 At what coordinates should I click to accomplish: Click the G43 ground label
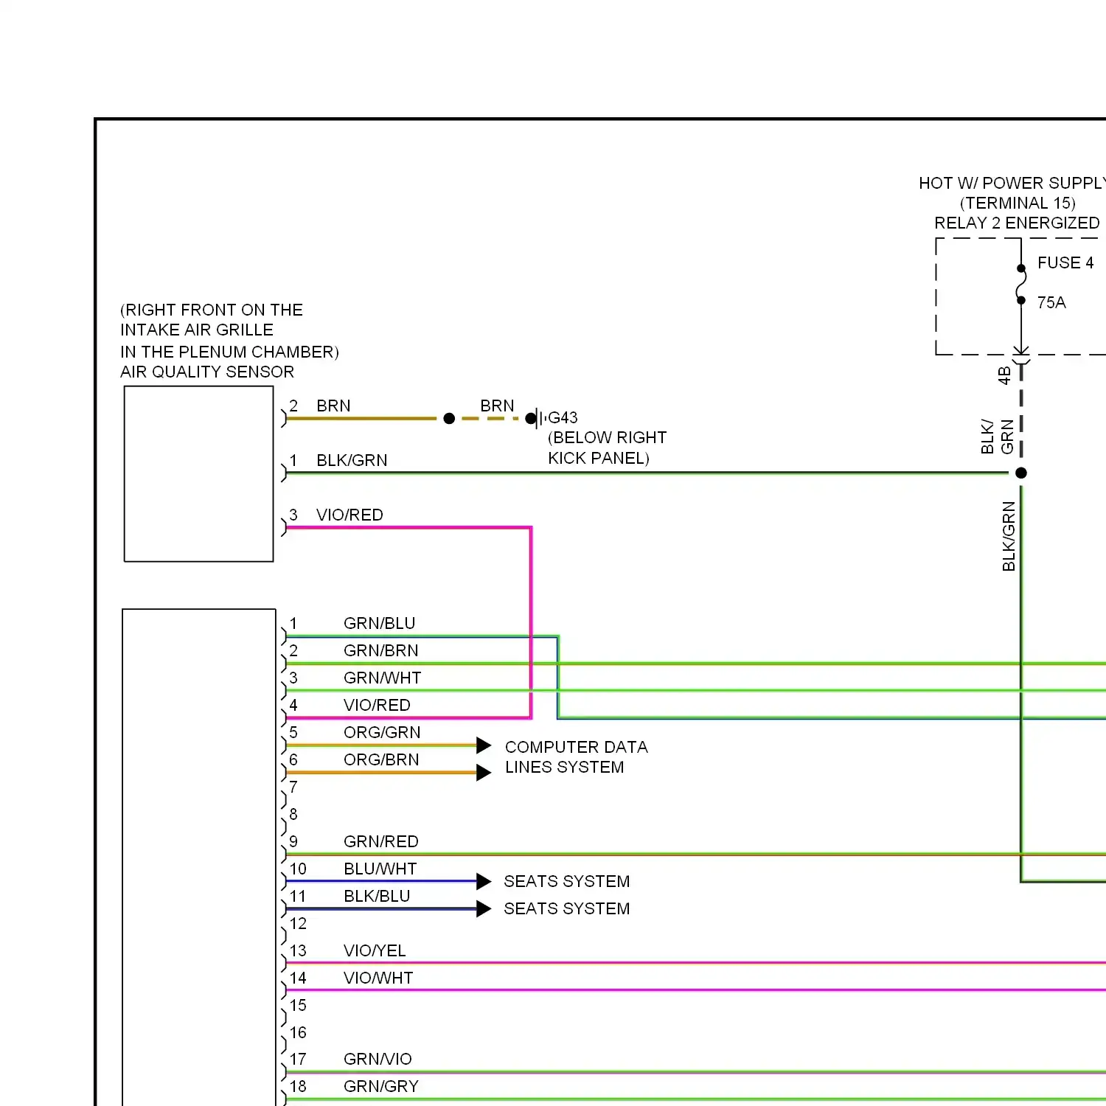[563, 417]
